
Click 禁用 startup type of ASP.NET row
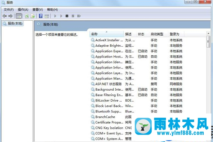(x=154, y=84)
